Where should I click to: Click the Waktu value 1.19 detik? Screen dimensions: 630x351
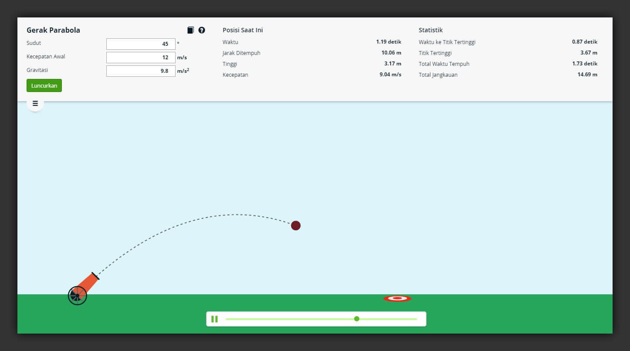[x=389, y=42]
